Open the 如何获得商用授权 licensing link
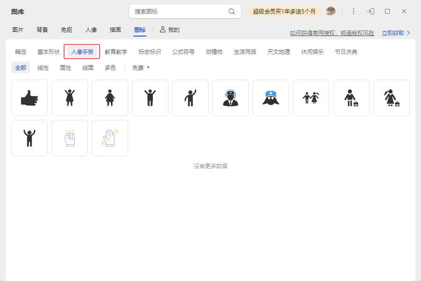Image resolution: width=421 pixels, height=281 pixels. (332, 33)
